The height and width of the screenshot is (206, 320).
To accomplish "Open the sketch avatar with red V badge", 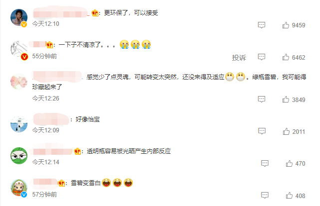I will pyautogui.click(x=19, y=50).
